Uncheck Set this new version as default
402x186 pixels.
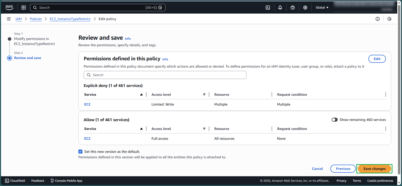point(80,152)
